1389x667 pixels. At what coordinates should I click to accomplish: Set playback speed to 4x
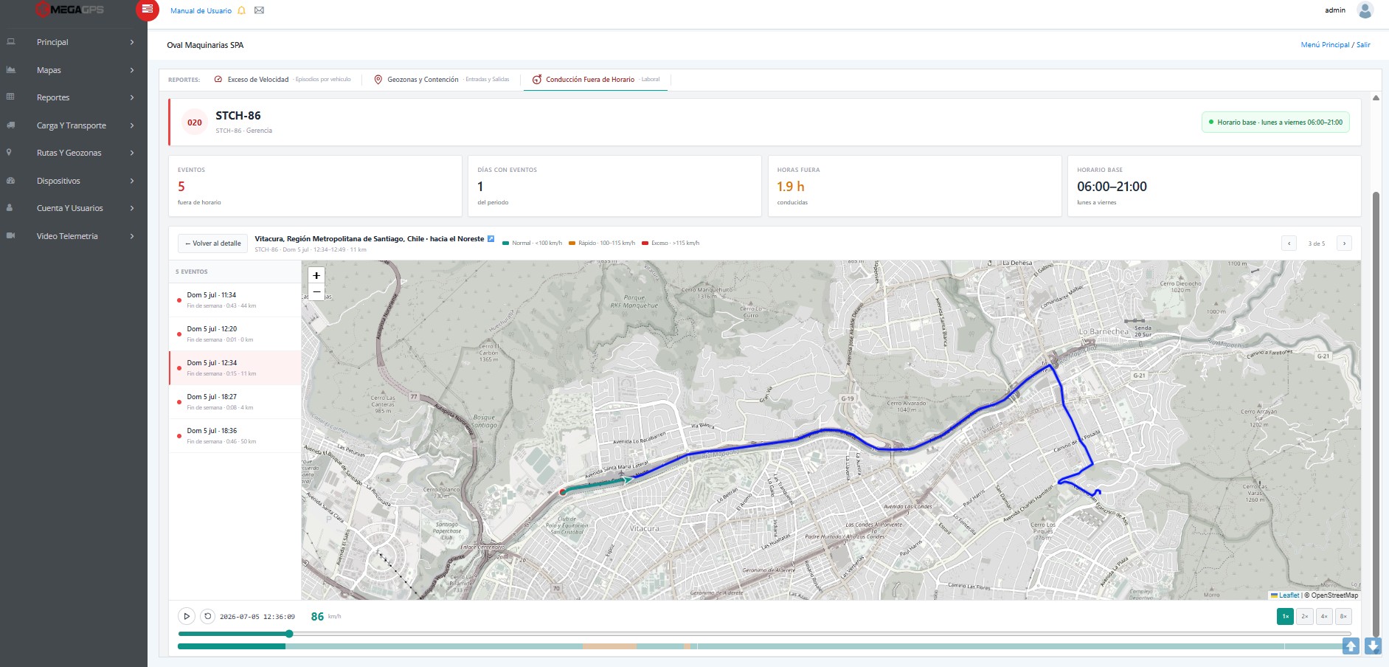coord(1324,616)
